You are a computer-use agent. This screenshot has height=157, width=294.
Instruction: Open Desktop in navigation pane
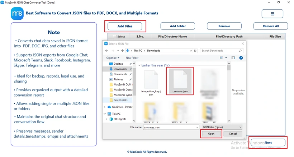click(x=118, y=64)
